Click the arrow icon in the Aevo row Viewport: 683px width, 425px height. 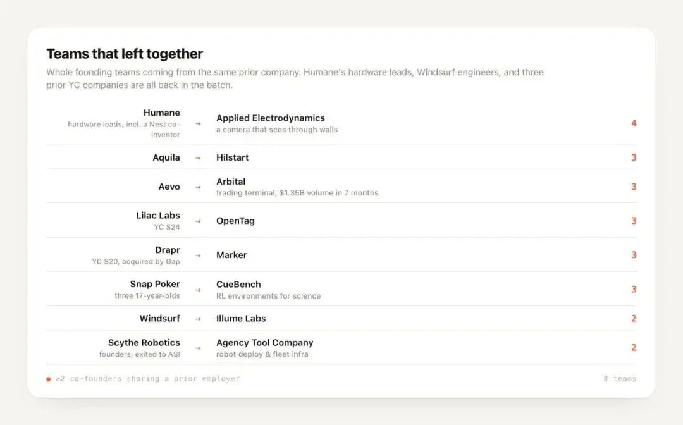point(198,187)
